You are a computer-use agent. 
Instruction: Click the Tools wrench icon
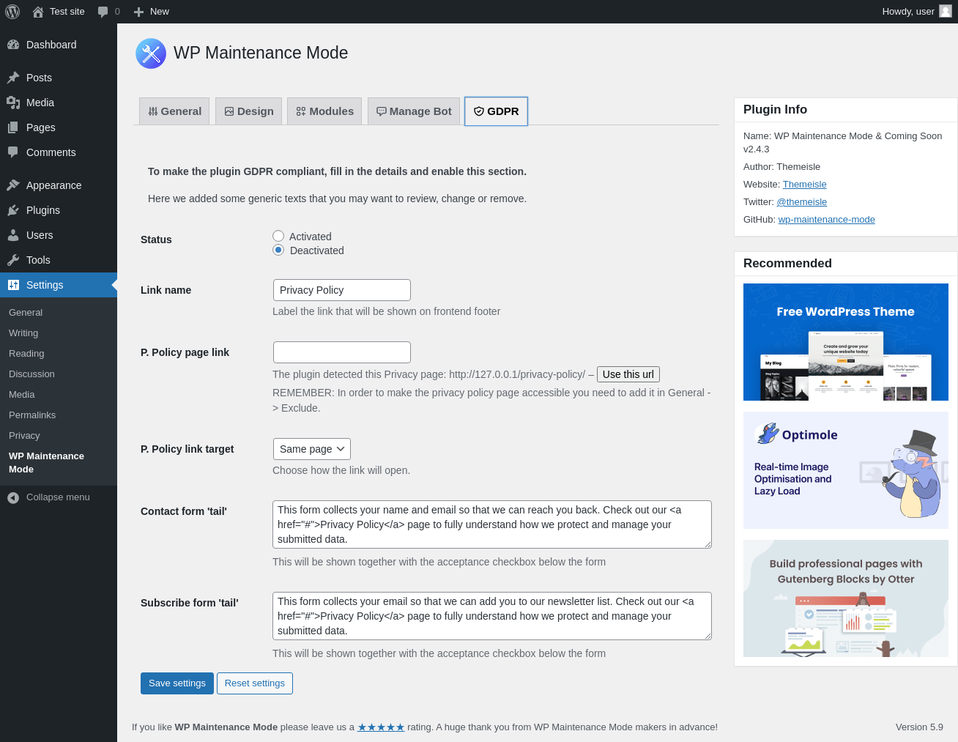pyautogui.click(x=13, y=260)
